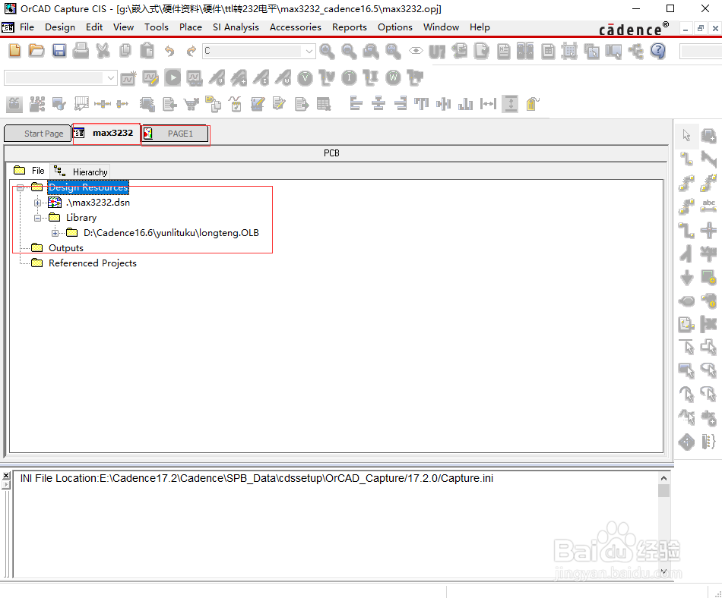722x598 pixels.
Task: Choose the place part tool
Action: 708,136
